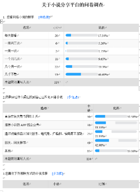Click the 小计 header in the third table

pos(56,184)
